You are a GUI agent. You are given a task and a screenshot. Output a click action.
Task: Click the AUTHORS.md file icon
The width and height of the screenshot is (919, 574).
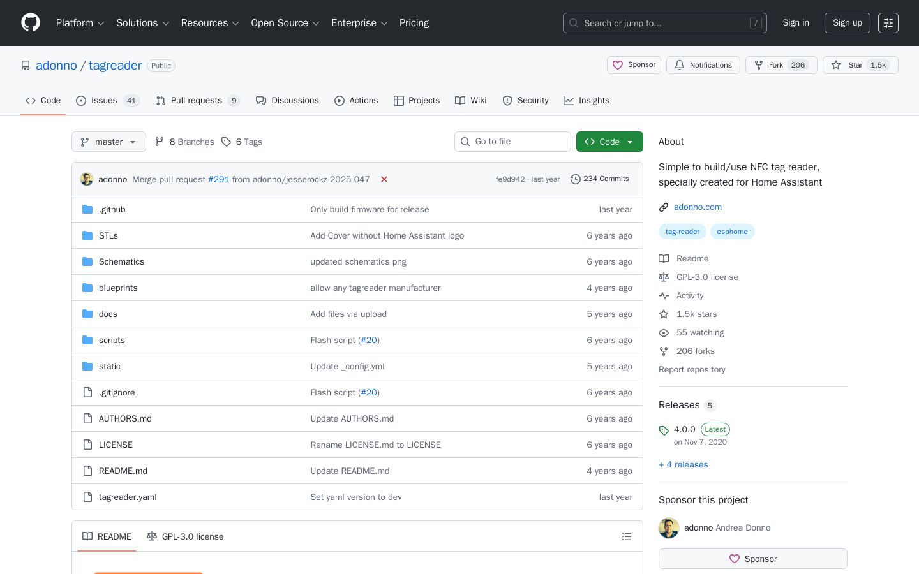tap(87, 418)
